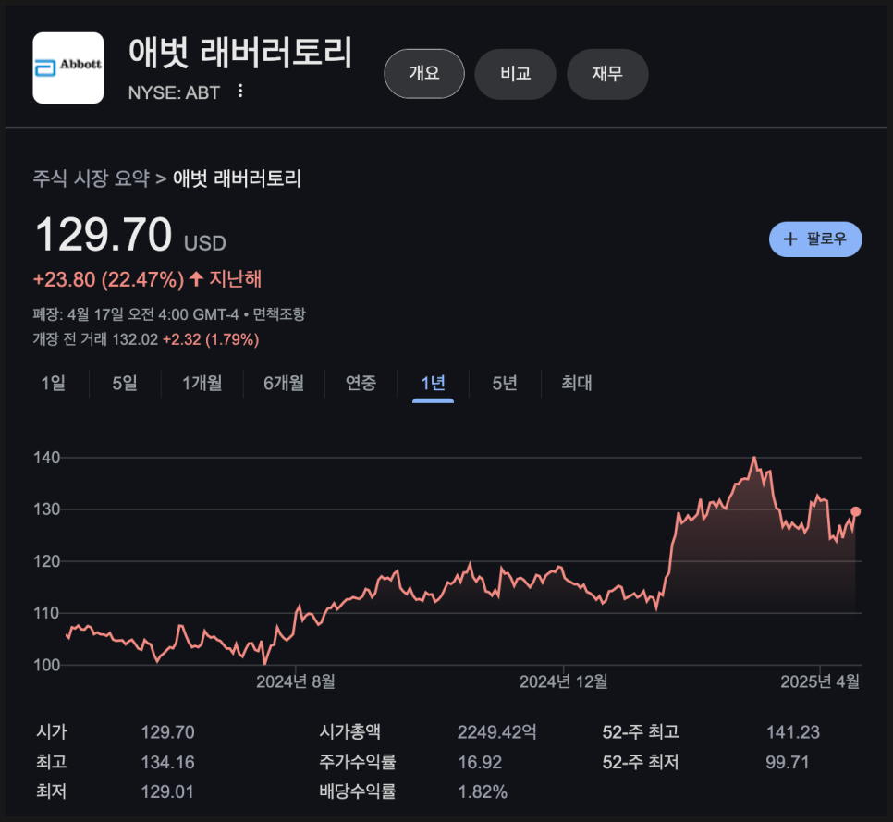This screenshot has height=822, width=893.
Task: Click the 52-주 최저 value 99.71
Action: [x=787, y=763]
